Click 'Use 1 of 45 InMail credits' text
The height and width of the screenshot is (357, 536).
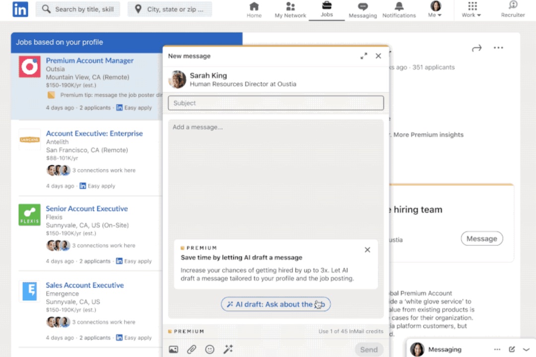[351, 331]
